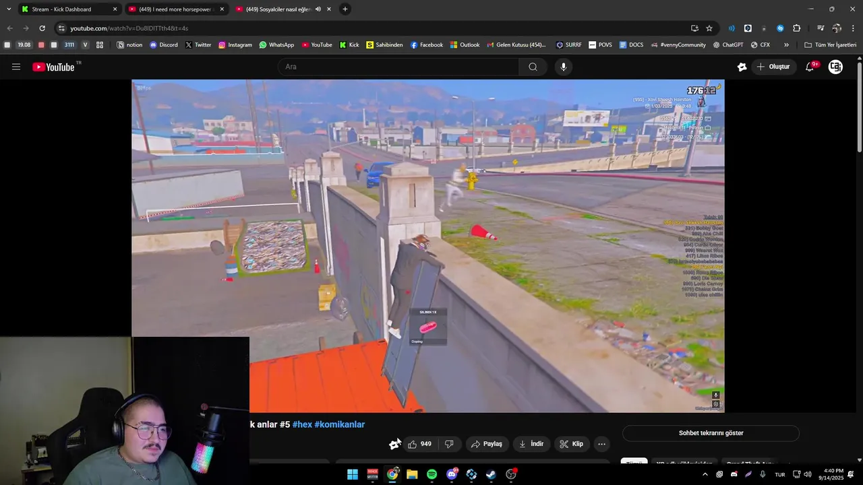
Task: Open the WhatsApp bookmark
Action: click(x=276, y=45)
